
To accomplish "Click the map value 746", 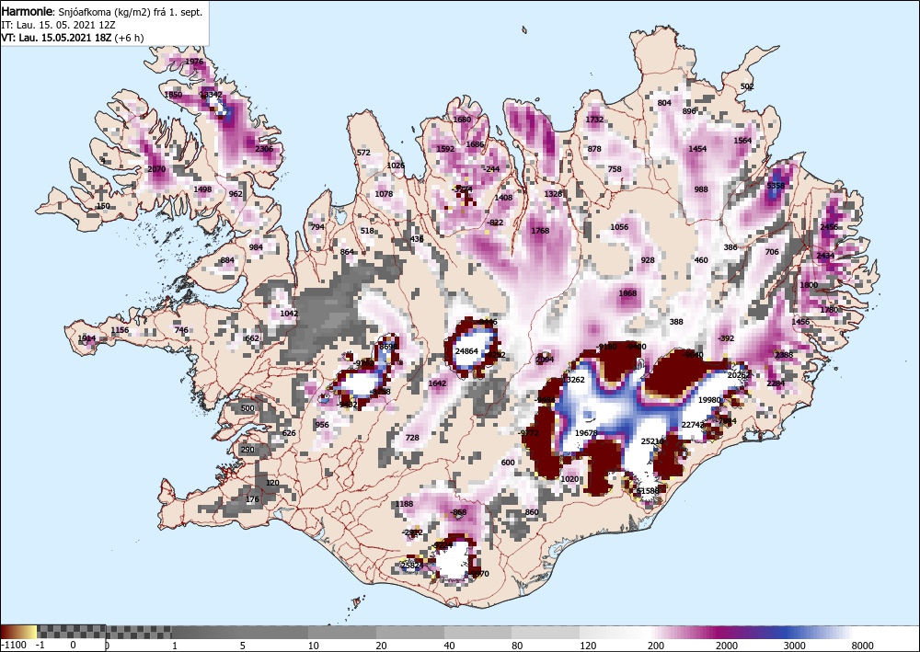I will pos(181,330).
